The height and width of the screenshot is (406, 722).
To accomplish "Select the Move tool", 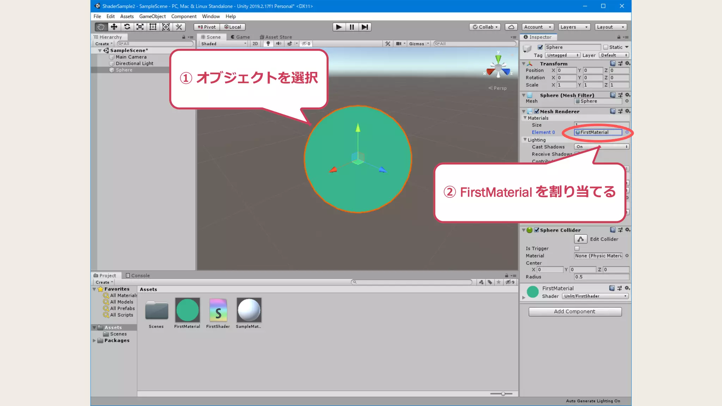I will coord(114,27).
